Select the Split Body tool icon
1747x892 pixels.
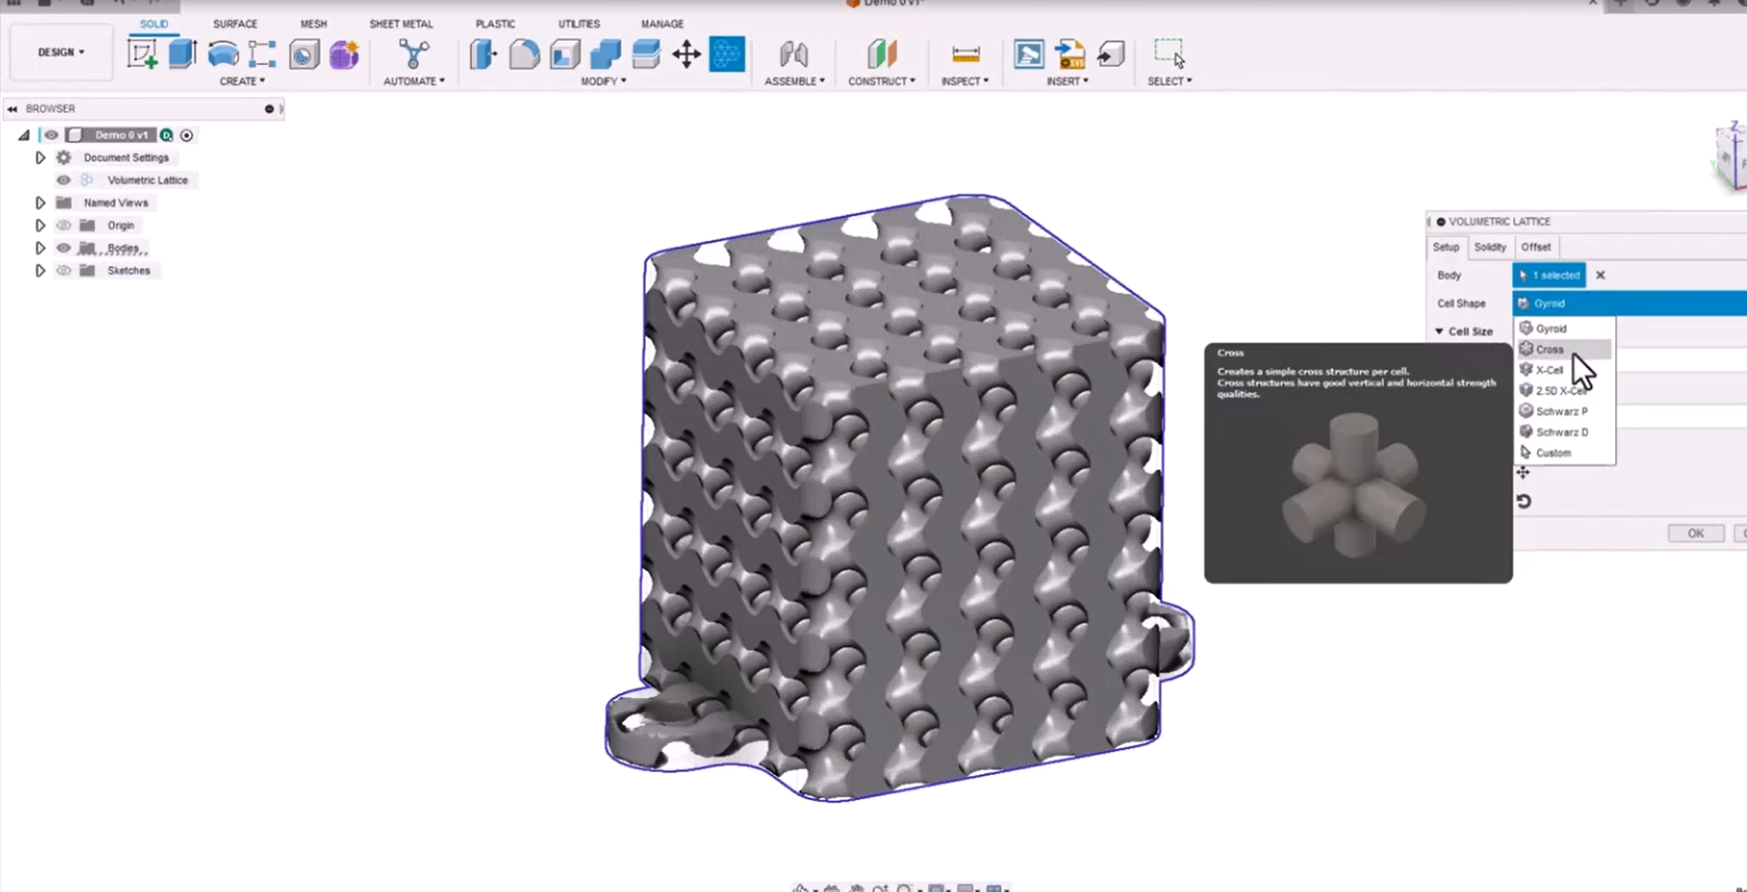pyautogui.click(x=646, y=54)
